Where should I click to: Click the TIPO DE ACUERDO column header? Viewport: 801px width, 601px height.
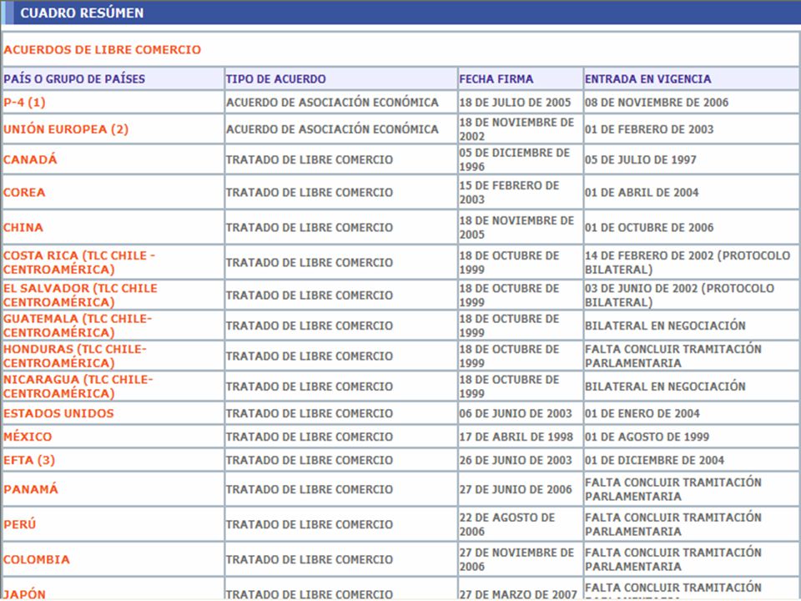[276, 78]
